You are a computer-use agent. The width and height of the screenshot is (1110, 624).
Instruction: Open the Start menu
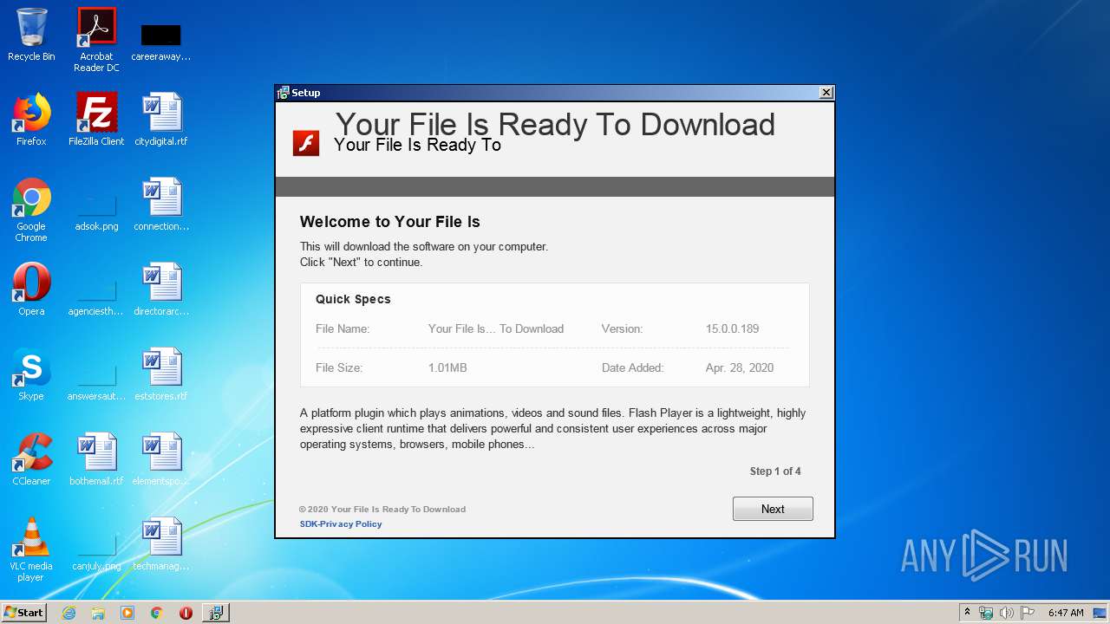24,613
